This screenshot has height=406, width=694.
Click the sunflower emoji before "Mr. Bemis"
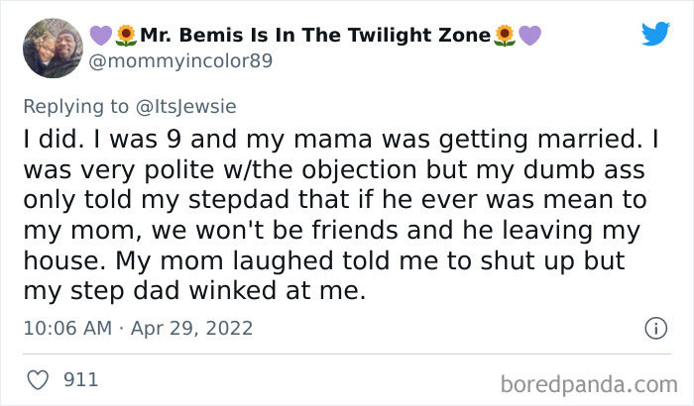(126, 37)
